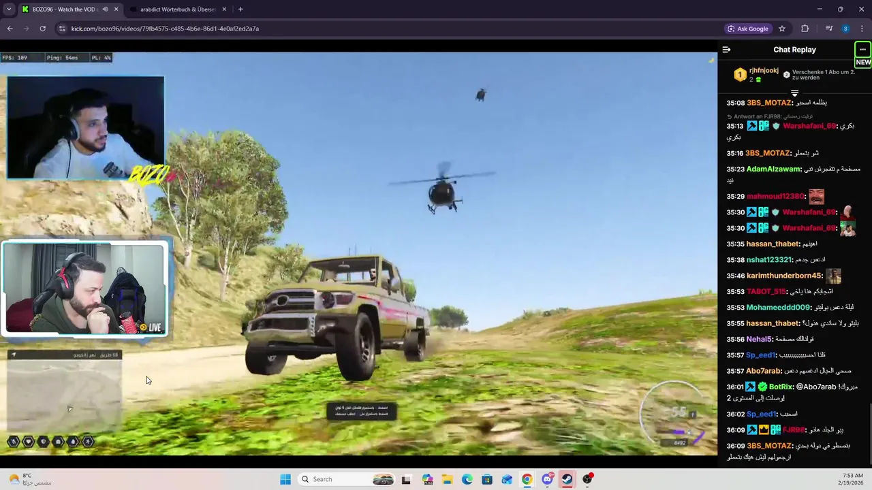This screenshot has width=872, height=490.
Task: Select the TABOT_515 chat username
Action: tap(766, 291)
